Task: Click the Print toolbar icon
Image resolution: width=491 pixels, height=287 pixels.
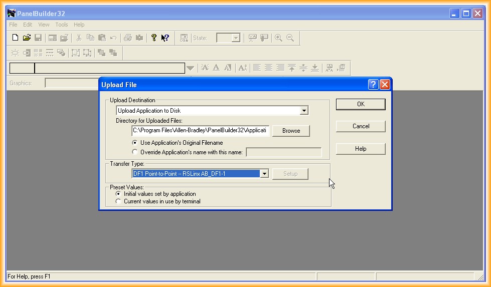Action: point(128,38)
